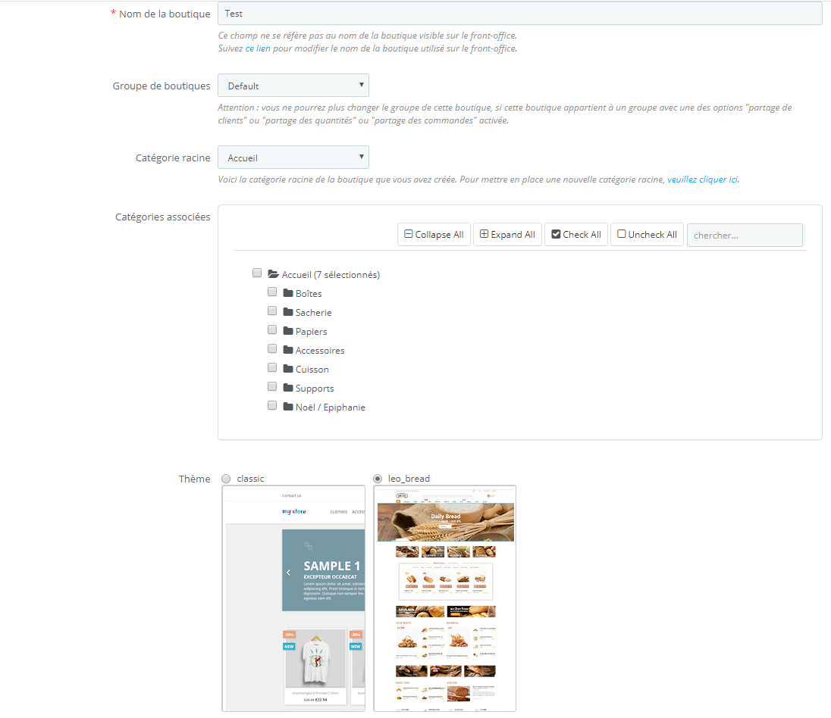Select the leo_bread theme radio button
The image size is (831, 718).
(378, 479)
